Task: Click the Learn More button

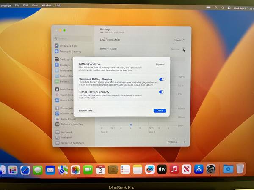Action: 87,111
